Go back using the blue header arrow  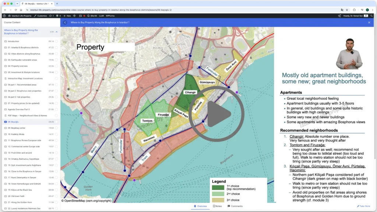pyautogui.click(x=65, y=22)
